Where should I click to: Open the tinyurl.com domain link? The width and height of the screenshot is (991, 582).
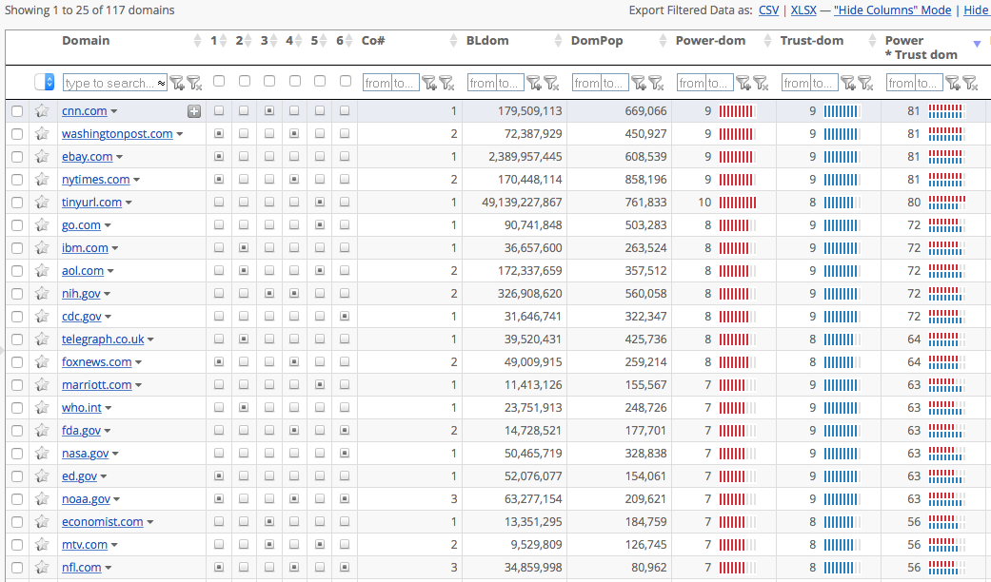click(91, 203)
